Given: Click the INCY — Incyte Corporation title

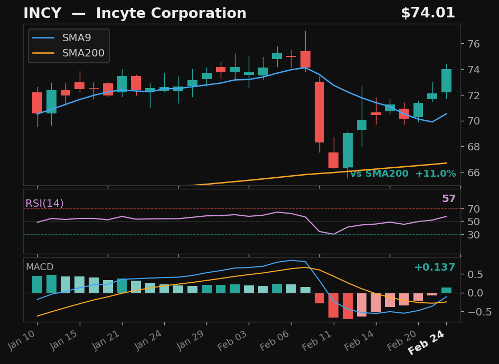Looking at the screenshot, I should [135, 13].
